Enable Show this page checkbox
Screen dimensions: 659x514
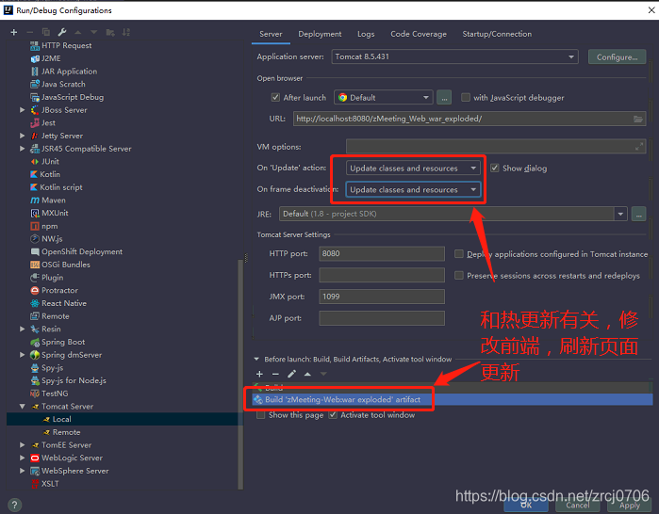point(261,415)
